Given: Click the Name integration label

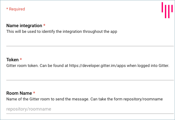Looking at the screenshot, I should click(x=24, y=26).
